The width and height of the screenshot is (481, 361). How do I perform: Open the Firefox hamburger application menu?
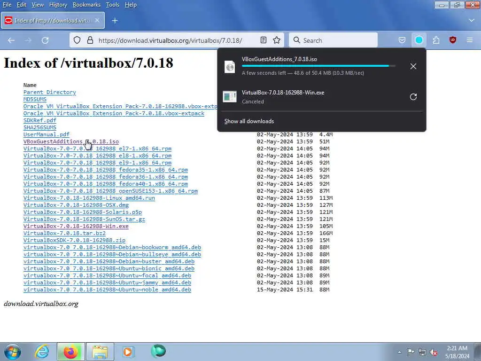[470, 40]
